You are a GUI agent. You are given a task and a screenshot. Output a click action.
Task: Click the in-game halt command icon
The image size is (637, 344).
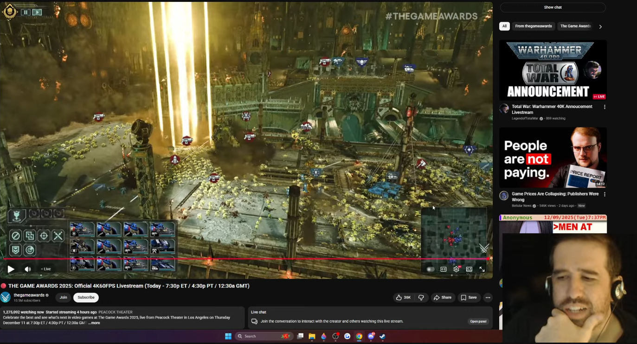16,236
